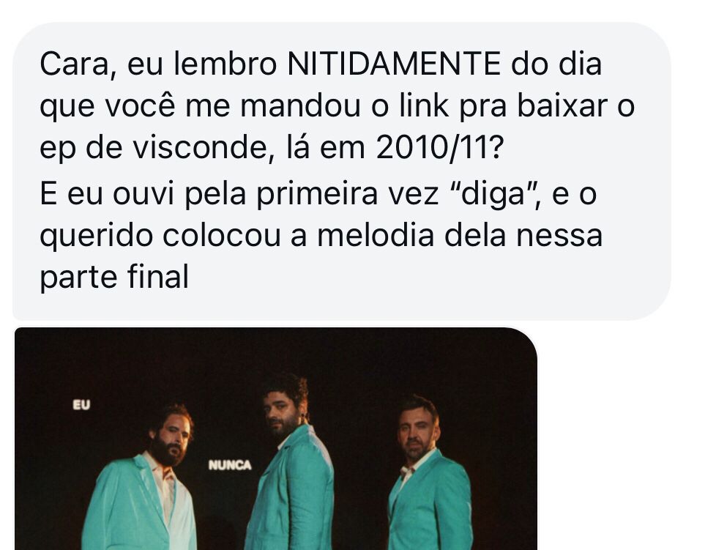
Task: Open the image attachment below the message
Action: 276,439
